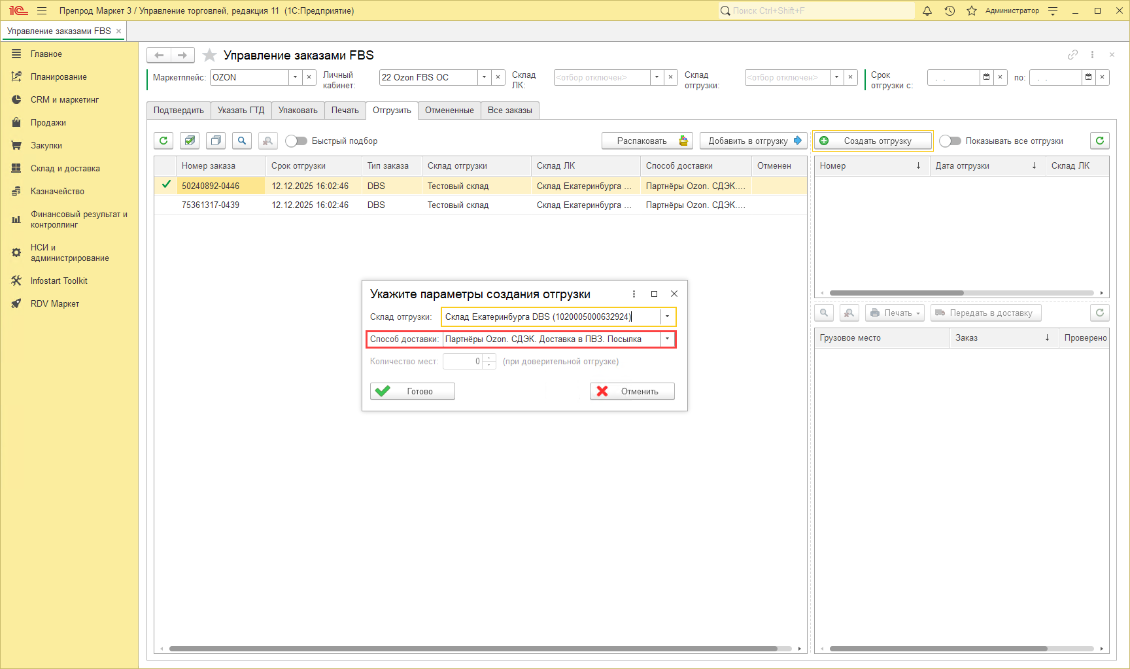Click the refresh icon in orders toolbar
This screenshot has width=1130, height=669.
[163, 141]
